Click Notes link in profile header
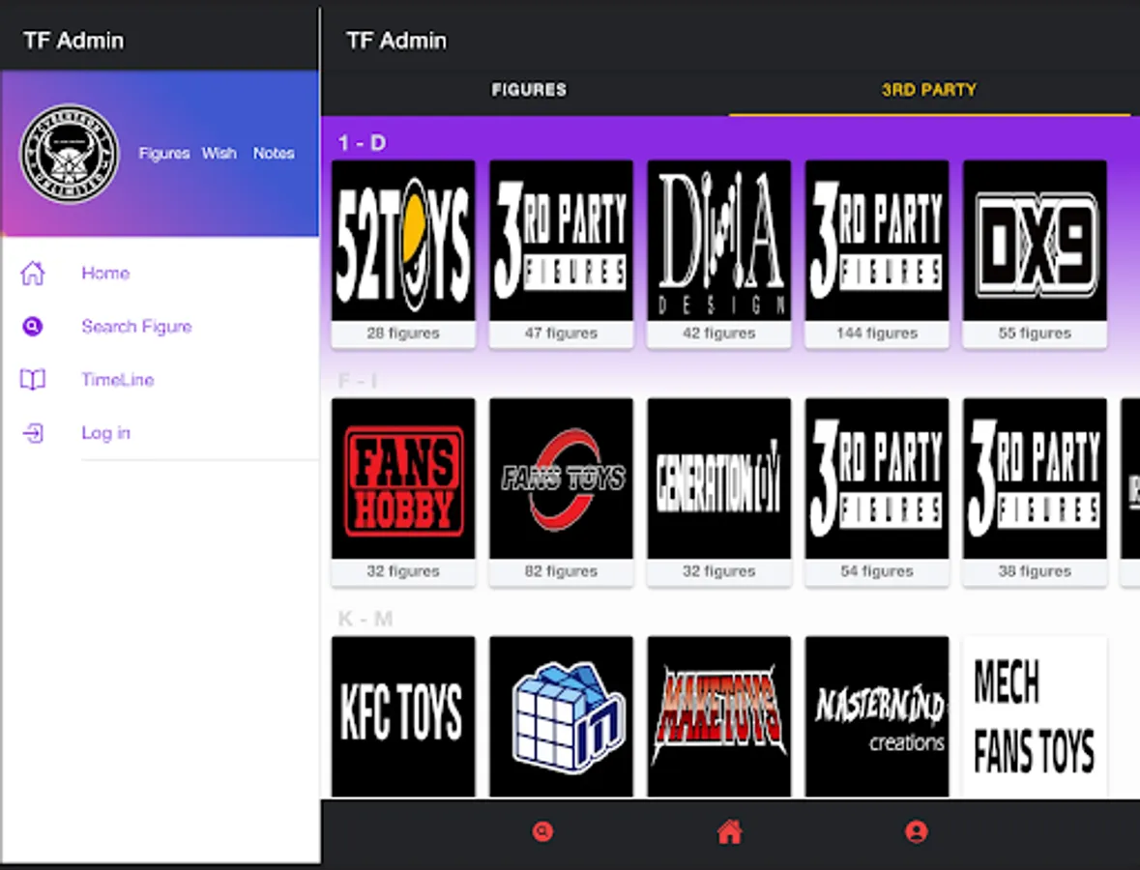Screen dimensions: 1140x870 point(274,154)
